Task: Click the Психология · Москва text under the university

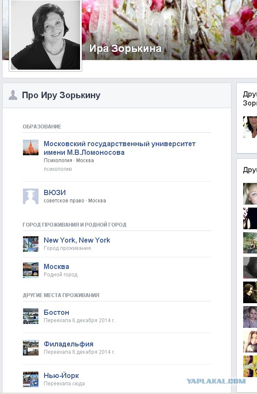Action: click(69, 160)
